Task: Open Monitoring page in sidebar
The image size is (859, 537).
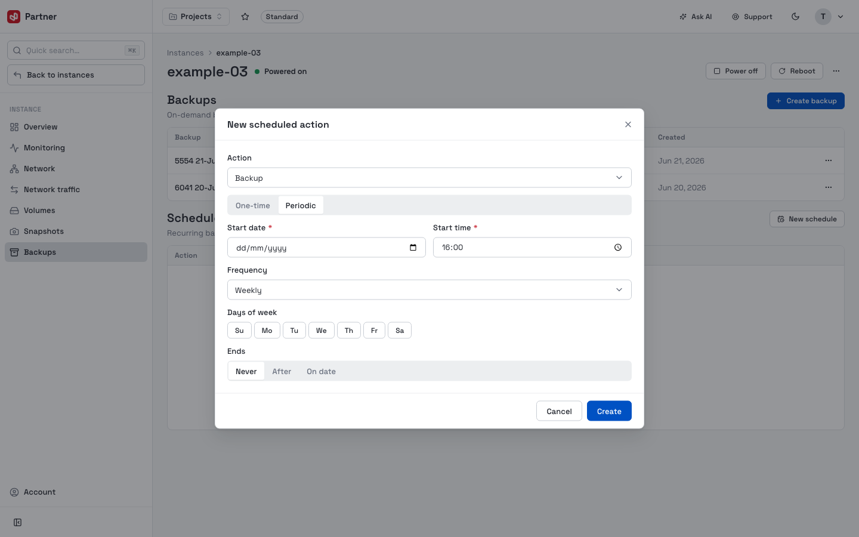Action: pyautogui.click(x=76, y=148)
